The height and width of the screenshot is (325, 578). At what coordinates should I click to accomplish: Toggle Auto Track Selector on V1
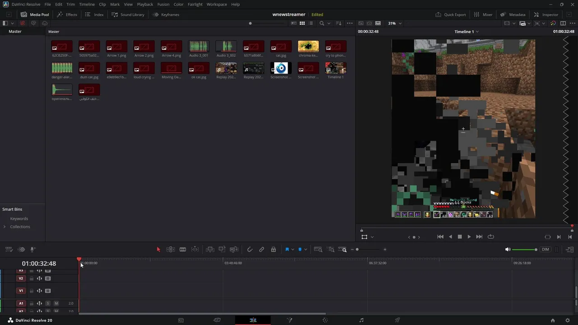point(39,291)
